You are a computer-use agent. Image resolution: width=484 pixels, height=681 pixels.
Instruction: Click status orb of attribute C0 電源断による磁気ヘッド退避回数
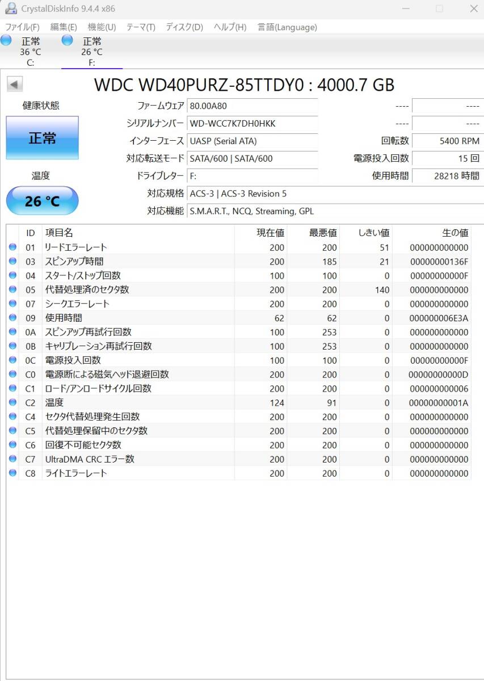pos(12,374)
